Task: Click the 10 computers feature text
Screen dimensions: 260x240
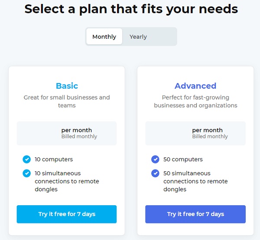Action: (54, 159)
